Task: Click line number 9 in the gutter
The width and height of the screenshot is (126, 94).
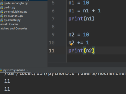Action: point(53,35)
